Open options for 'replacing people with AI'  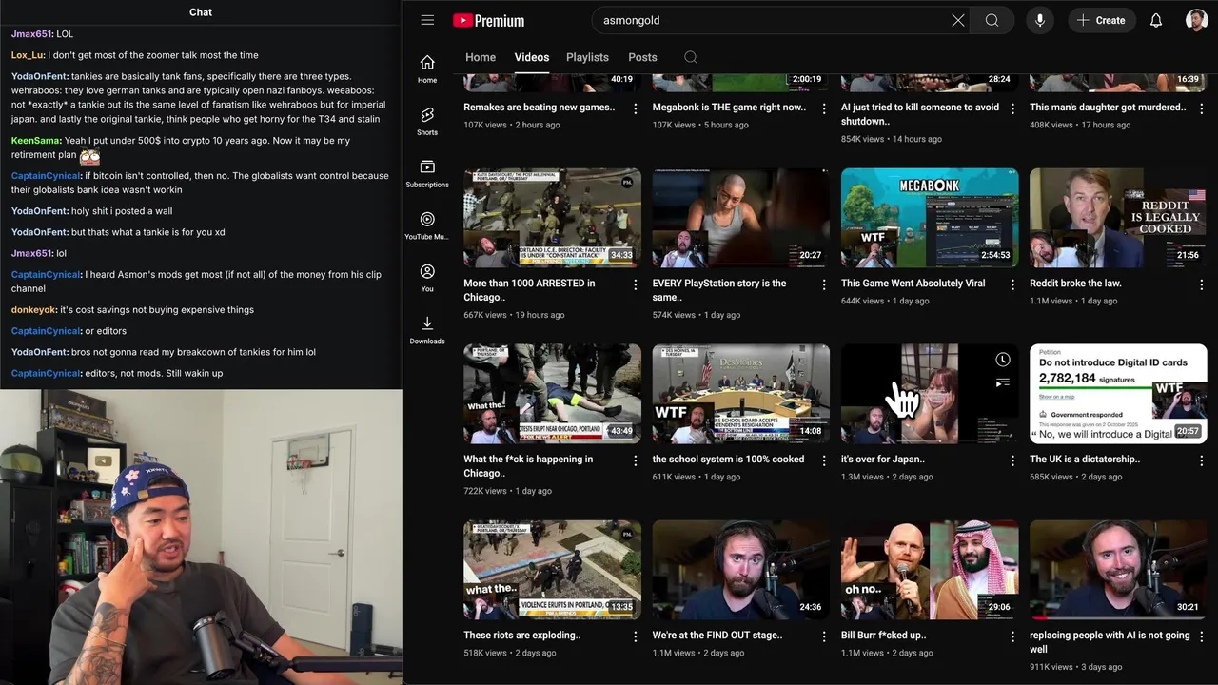[1201, 637]
